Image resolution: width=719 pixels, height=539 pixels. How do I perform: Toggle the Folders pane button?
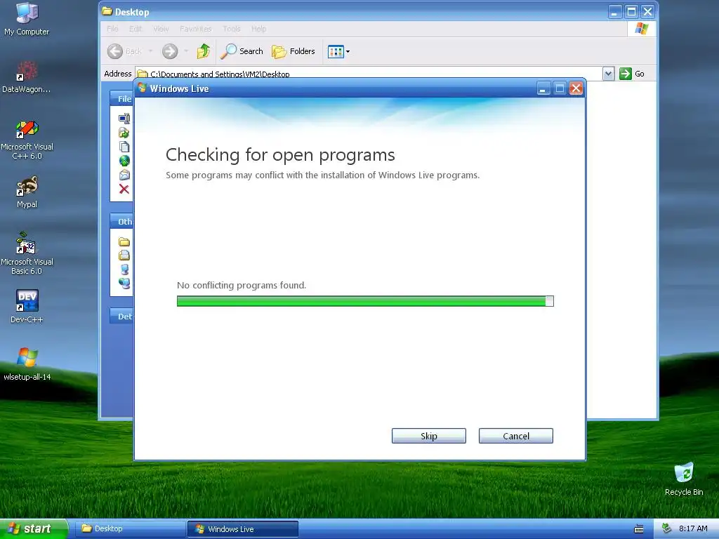coord(293,51)
